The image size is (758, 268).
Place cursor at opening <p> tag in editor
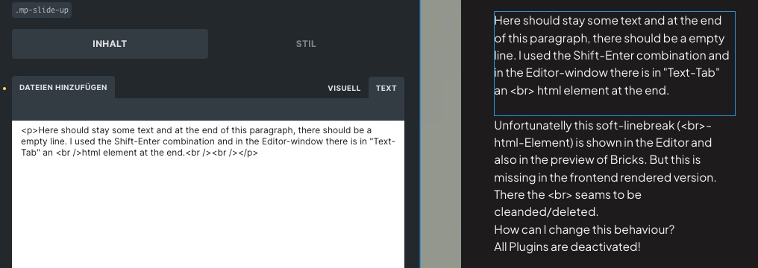coord(30,130)
